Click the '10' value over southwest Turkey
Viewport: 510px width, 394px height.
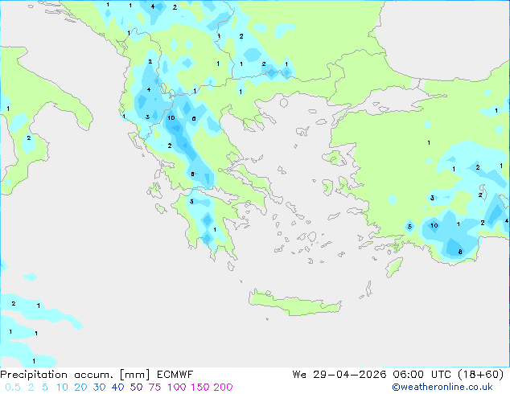434,226
